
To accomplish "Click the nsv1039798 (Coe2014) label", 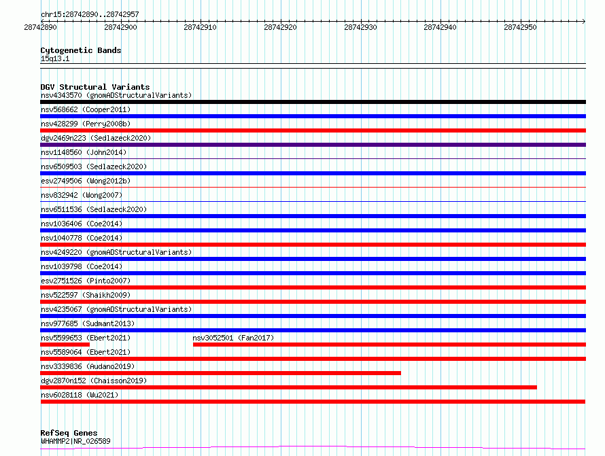I will (82, 266).
